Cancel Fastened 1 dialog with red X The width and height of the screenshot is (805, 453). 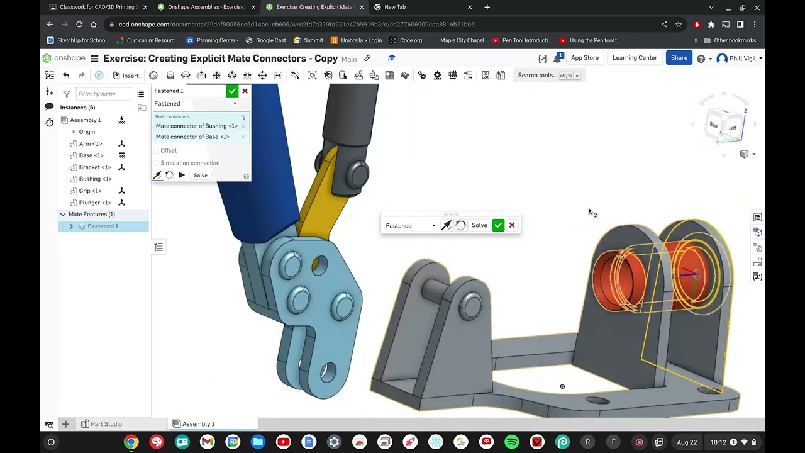coord(245,91)
